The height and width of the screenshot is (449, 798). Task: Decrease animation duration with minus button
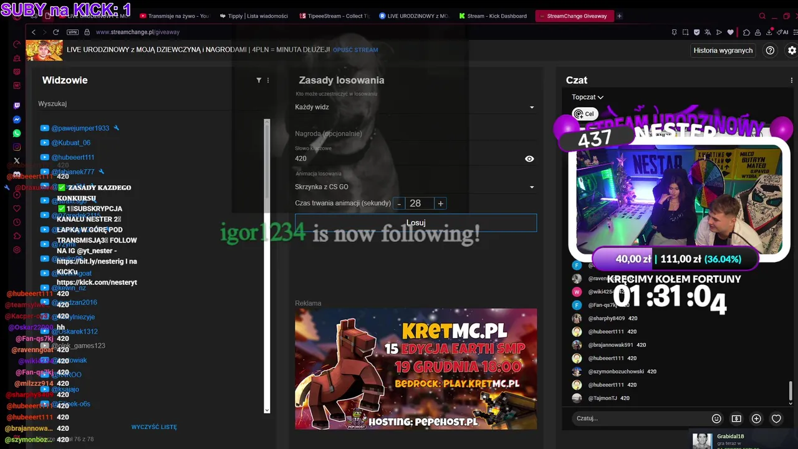[400, 204]
